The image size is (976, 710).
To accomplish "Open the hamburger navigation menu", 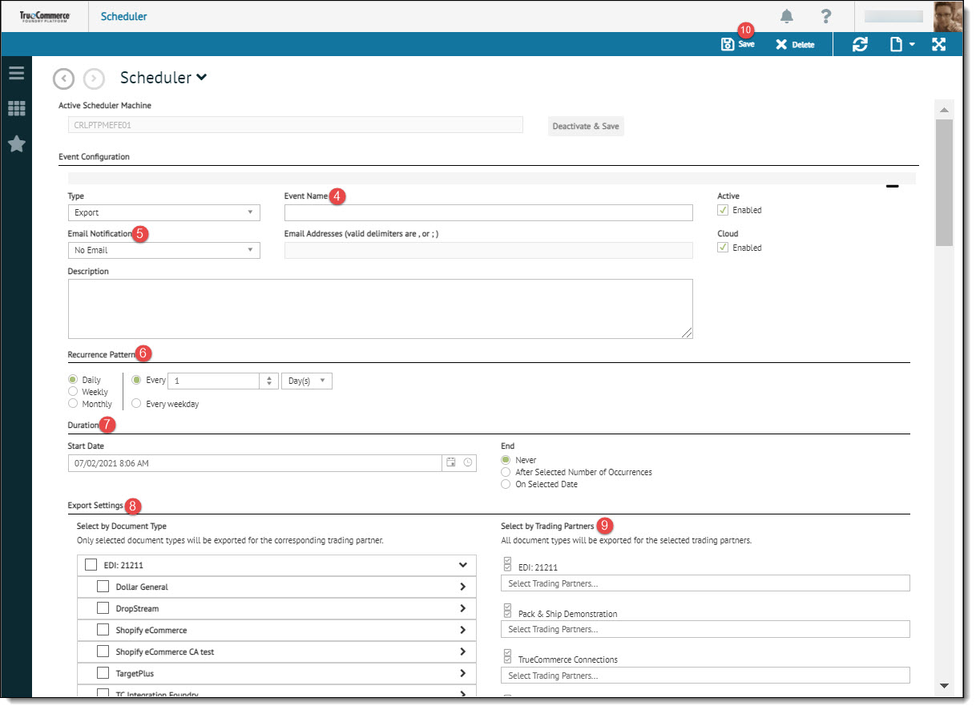I will click(16, 74).
